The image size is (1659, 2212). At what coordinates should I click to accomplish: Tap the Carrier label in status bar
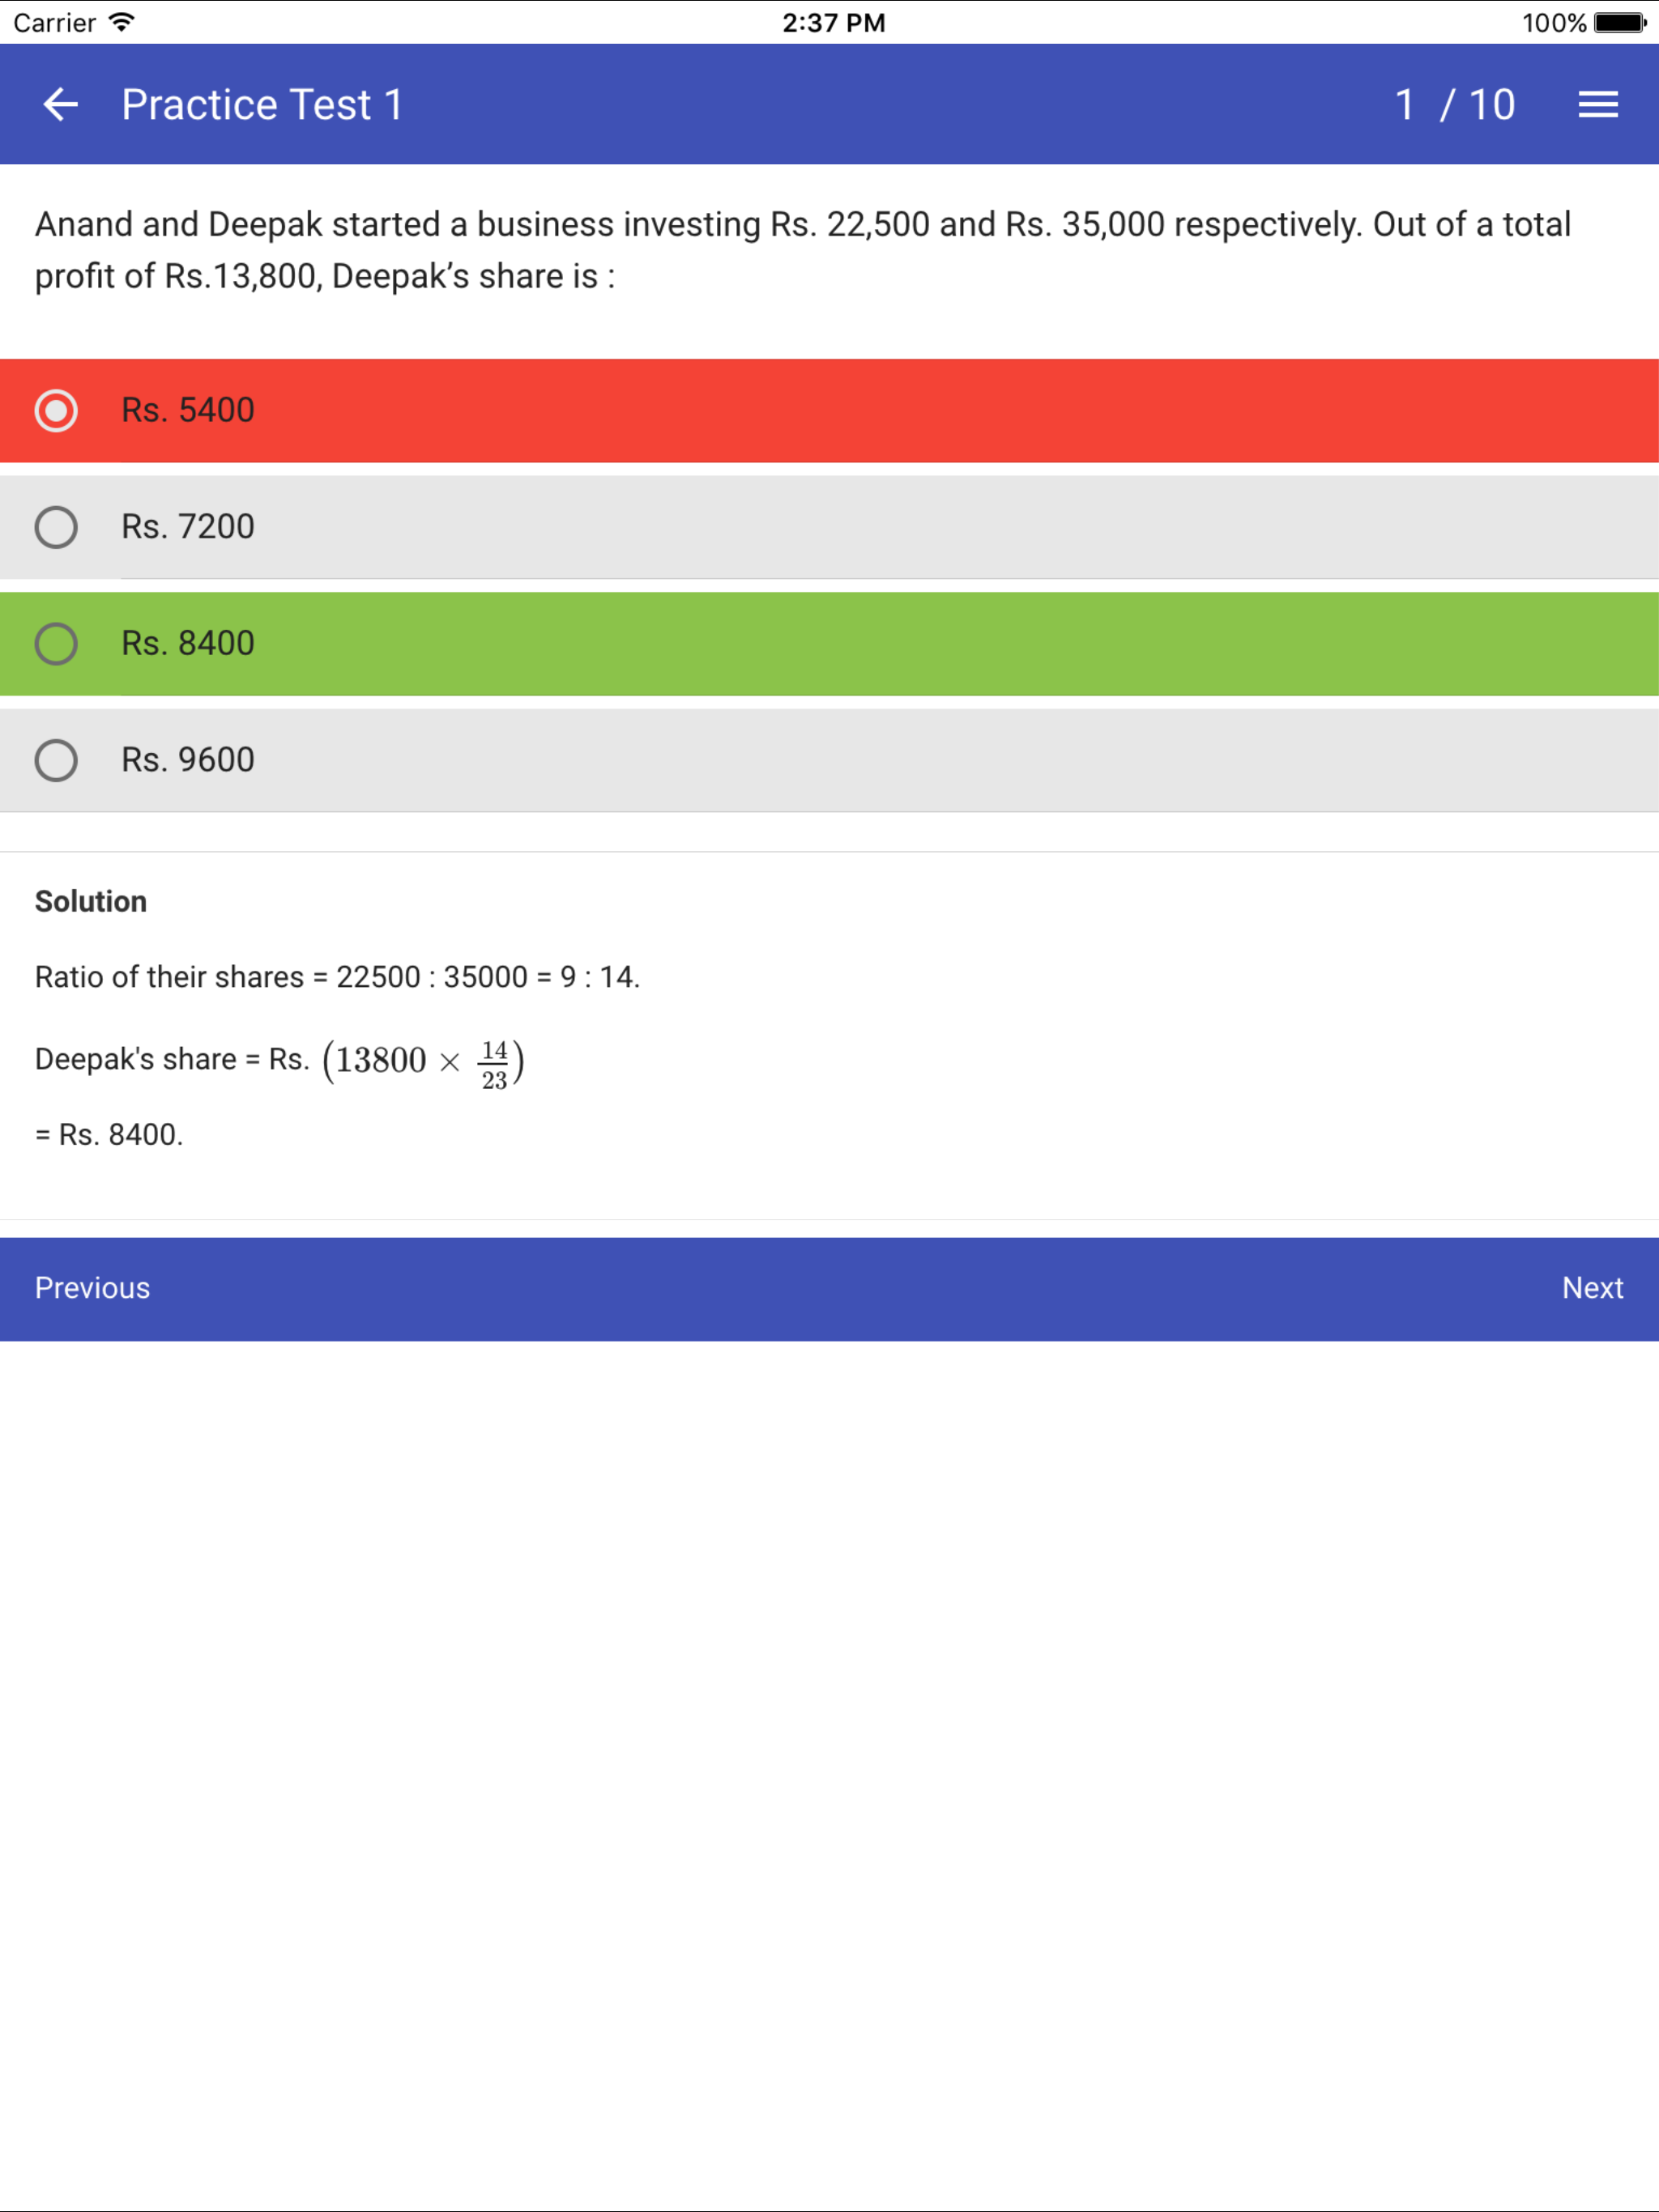click(x=54, y=22)
